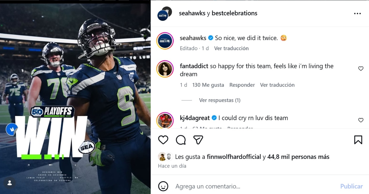This screenshot has width=369, height=194.
Task: Open comments via speech bubble icon
Action: coord(181,140)
